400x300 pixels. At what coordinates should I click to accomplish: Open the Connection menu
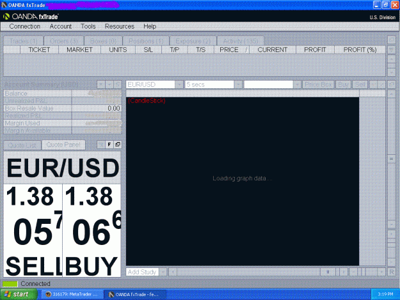point(25,26)
